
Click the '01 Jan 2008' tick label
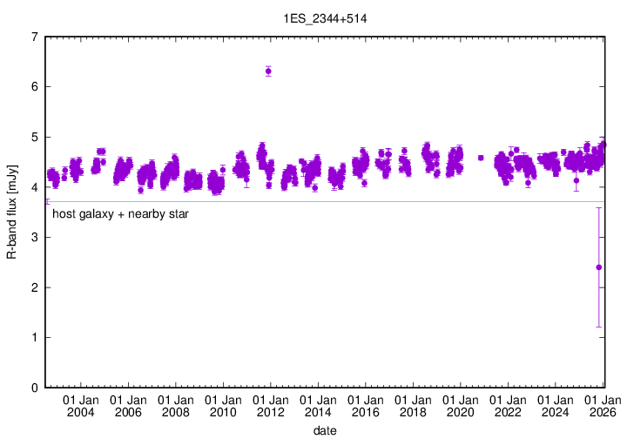coord(175,406)
